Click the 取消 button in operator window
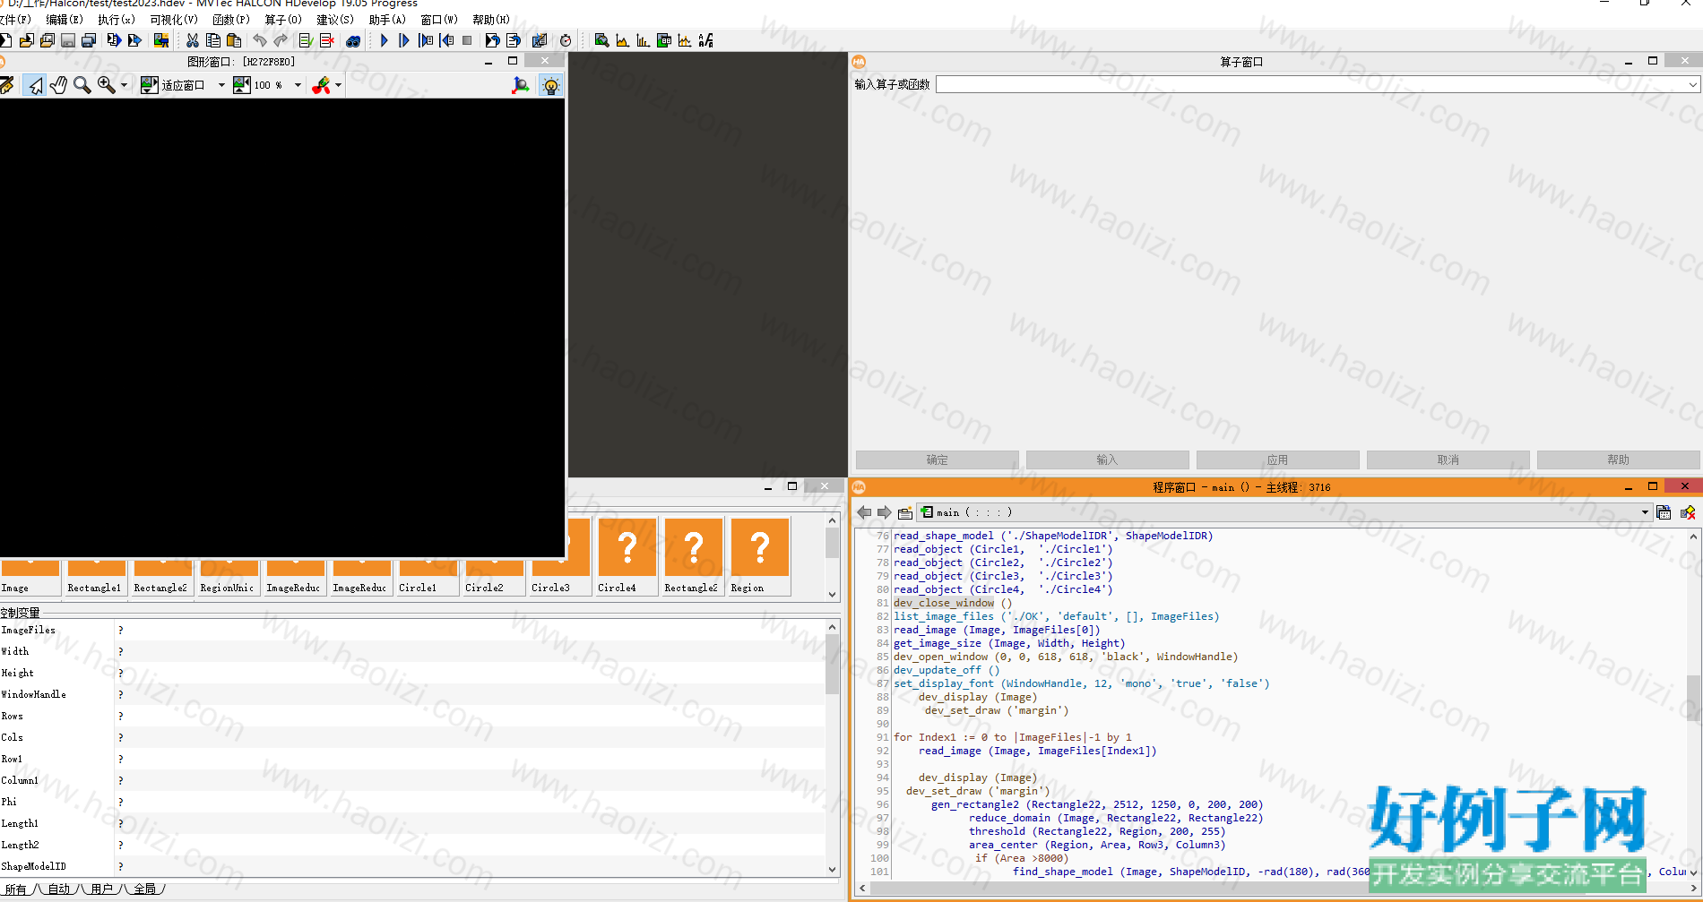This screenshot has height=902, width=1703. click(1448, 460)
